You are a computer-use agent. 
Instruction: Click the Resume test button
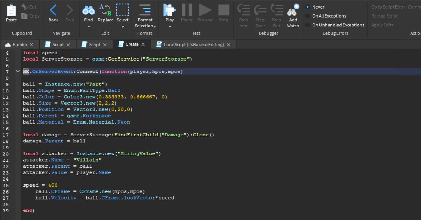tap(205, 10)
